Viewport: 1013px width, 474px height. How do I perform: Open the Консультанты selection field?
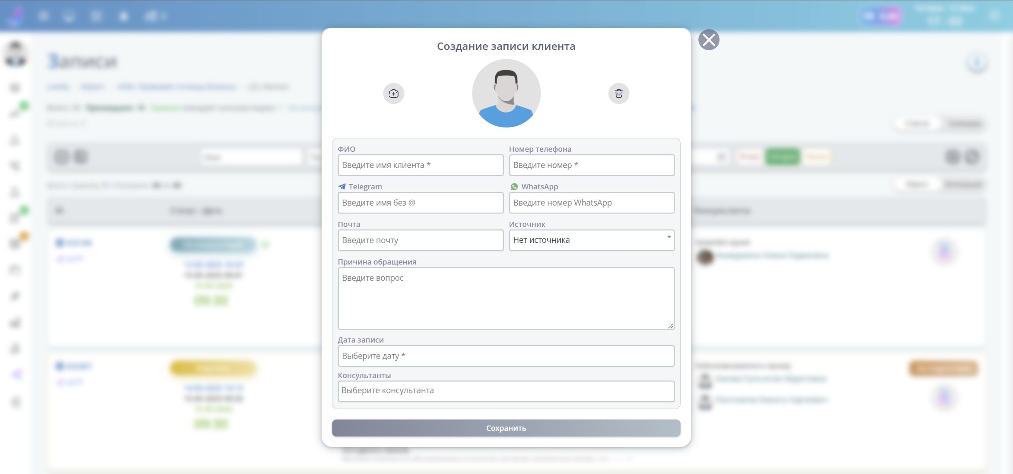click(506, 391)
